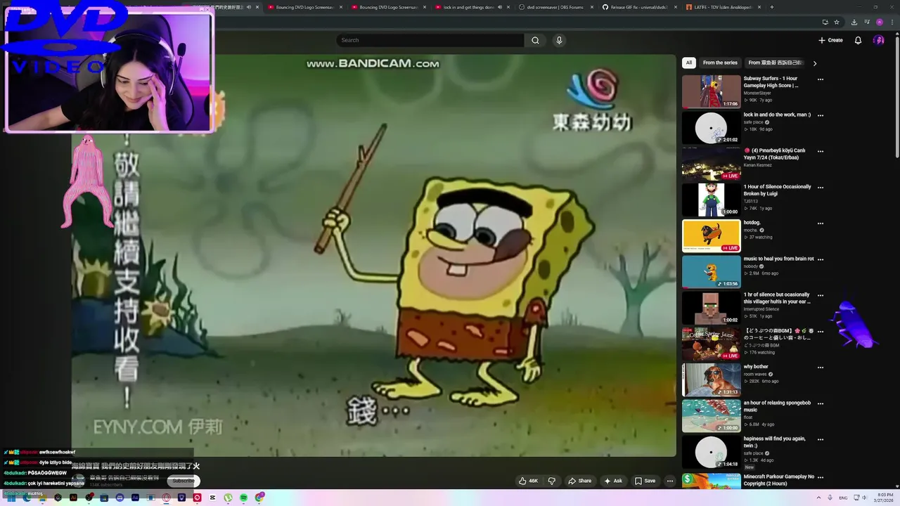Open the browser media control icon
The image size is (900, 506).
point(867,22)
